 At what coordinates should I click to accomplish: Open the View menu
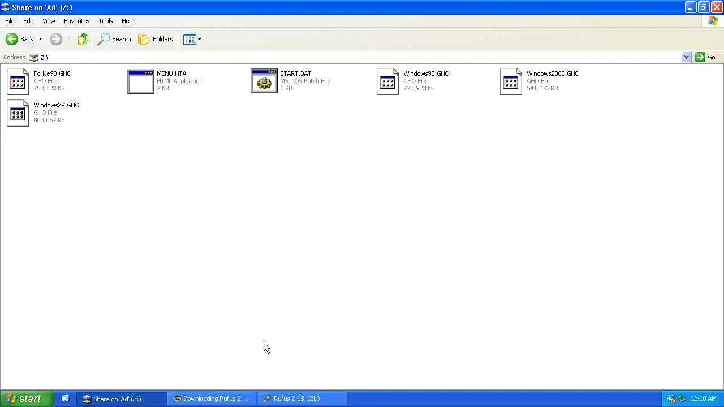pyautogui.click(x=49, y=21)
